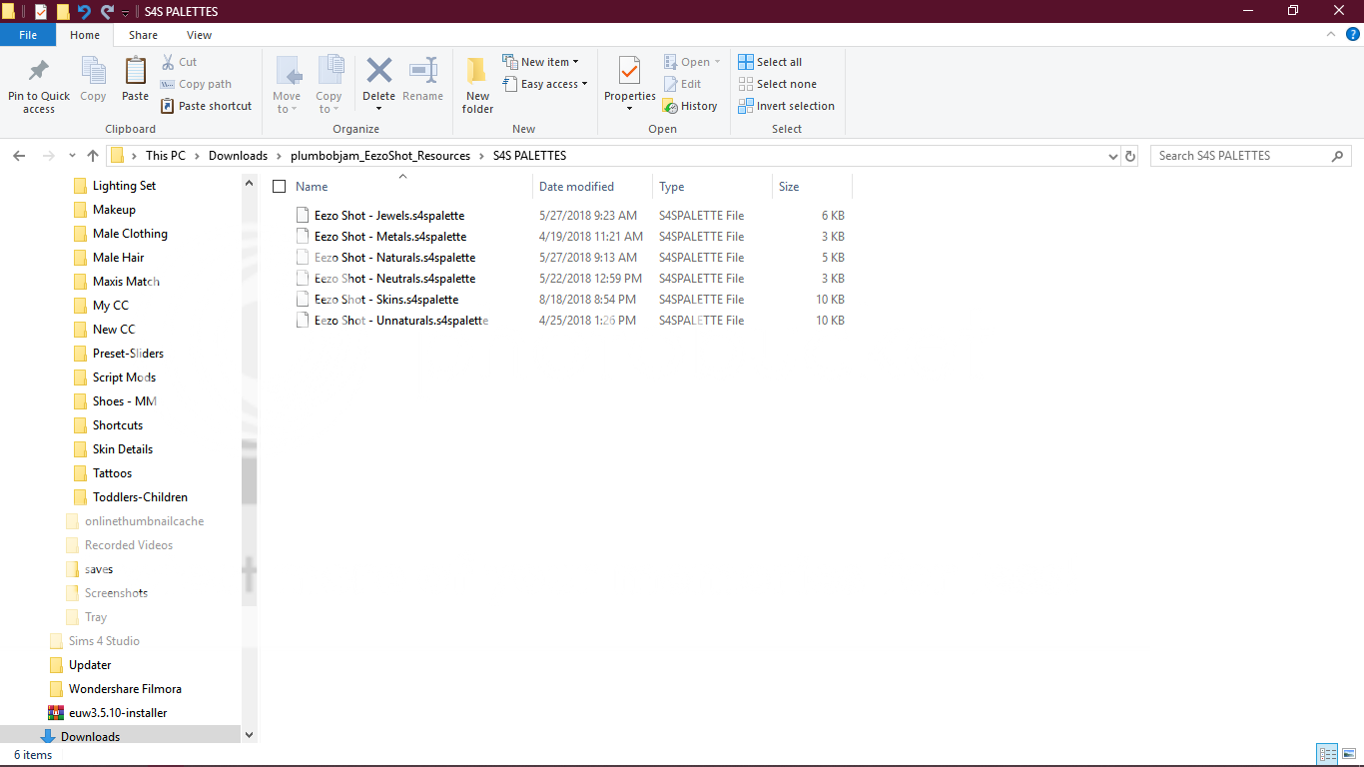Click the Delete icon in Organize group
Image resolution: width=1364 pixels, height=767 pixels.
point(378,72)
